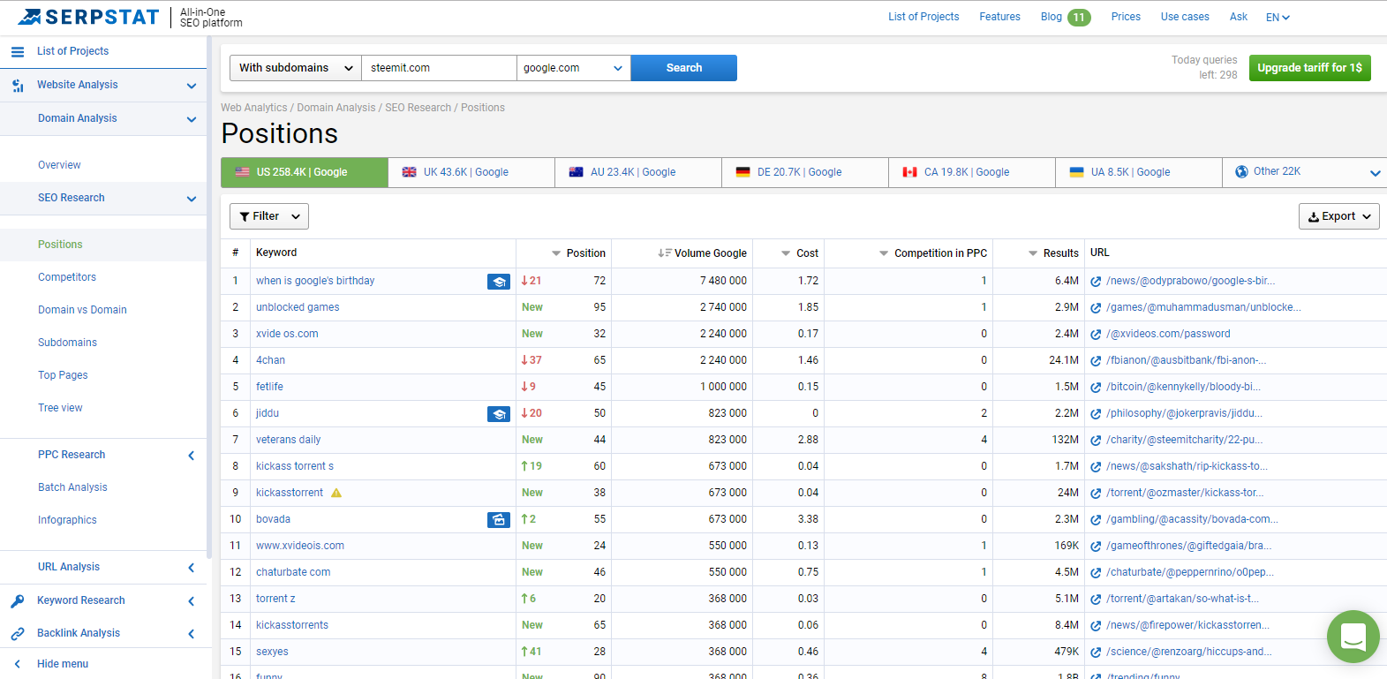Open external link icon for /news/@odyprabowo URL
The width and height of the screenshot is (1387, 679).
1096,282
